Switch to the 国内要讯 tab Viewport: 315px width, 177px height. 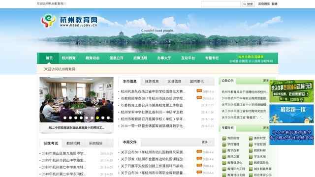click(197, 81)
